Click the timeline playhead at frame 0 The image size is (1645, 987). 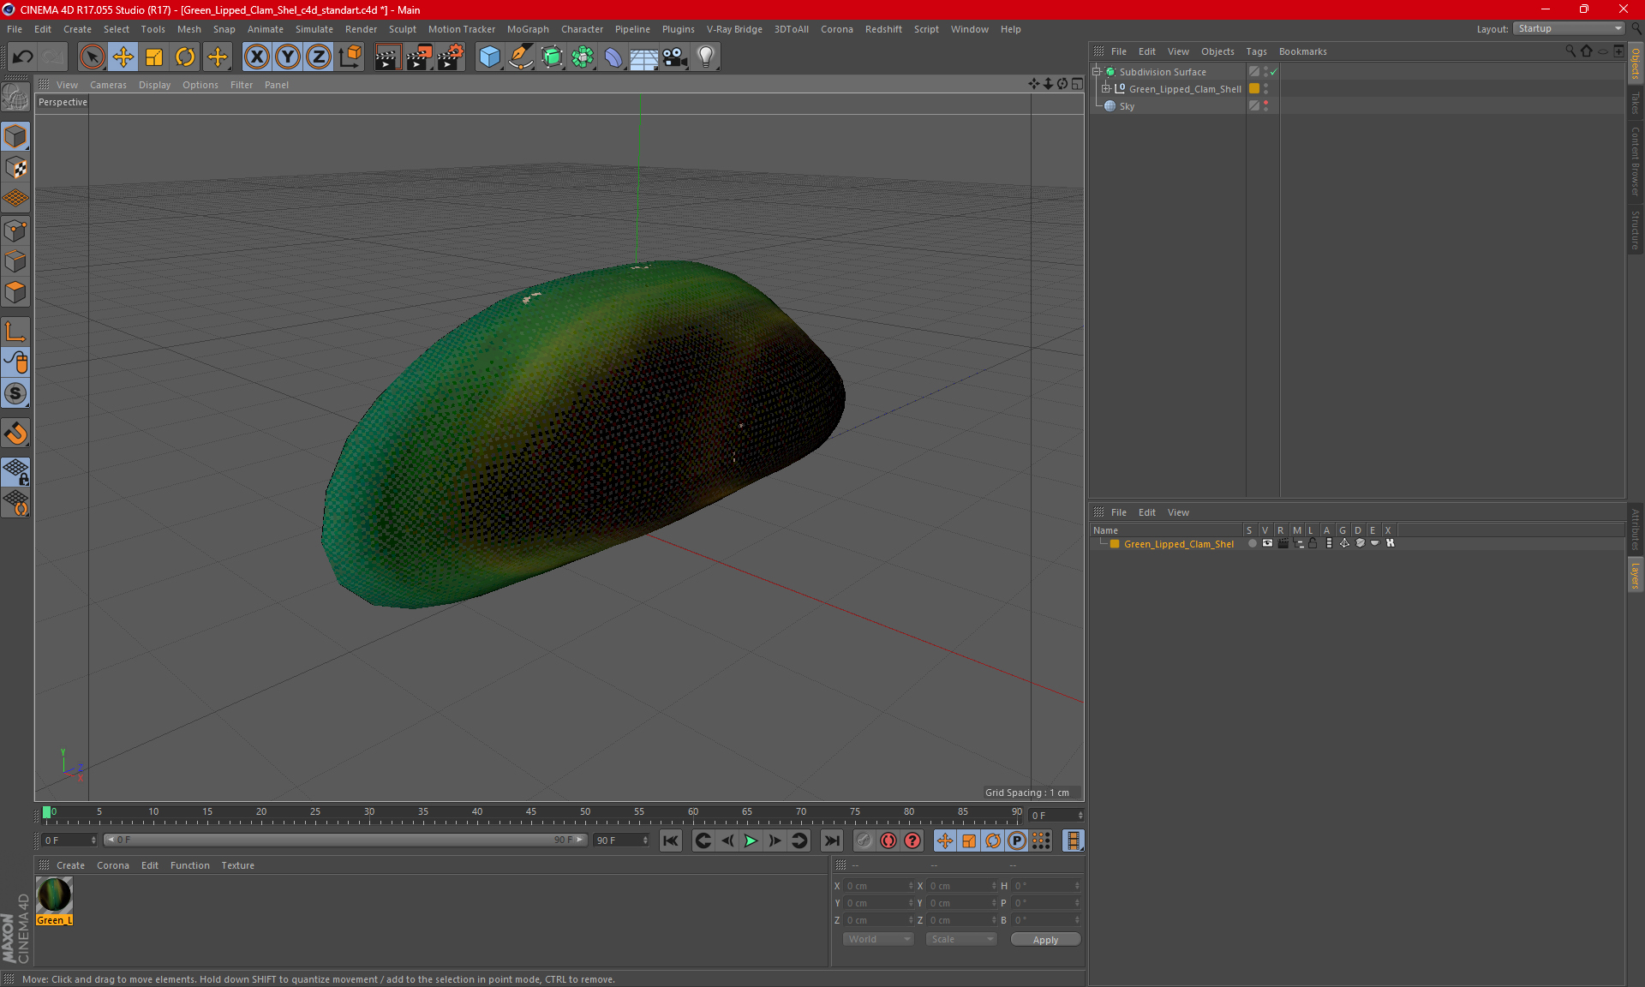[x=47, y=812]
